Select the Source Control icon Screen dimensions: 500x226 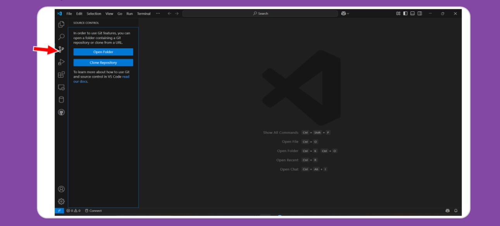click(x=61, y=49)
